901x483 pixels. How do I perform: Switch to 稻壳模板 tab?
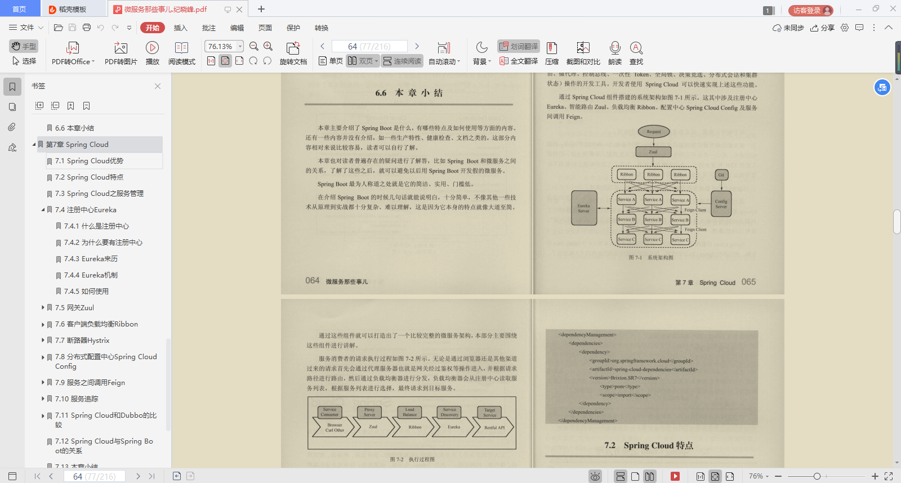(73, 9)
